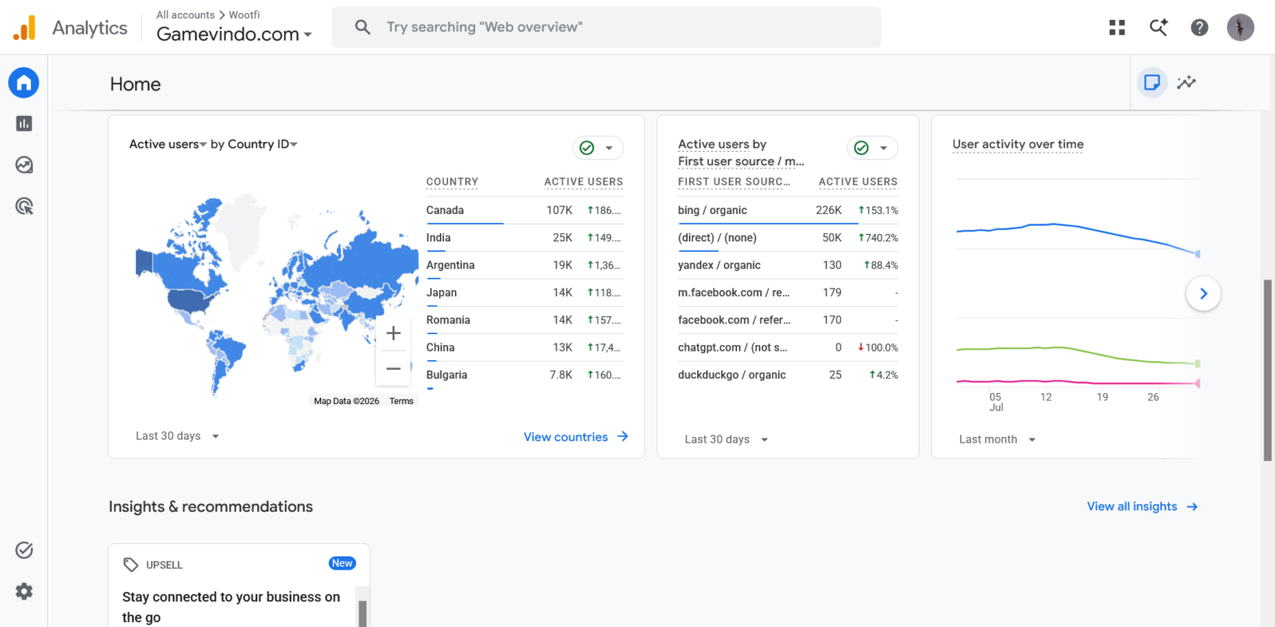Screen dimensions: 1275x627
Task: Click the chatgpt.com source row
Action: click(788, 348)
